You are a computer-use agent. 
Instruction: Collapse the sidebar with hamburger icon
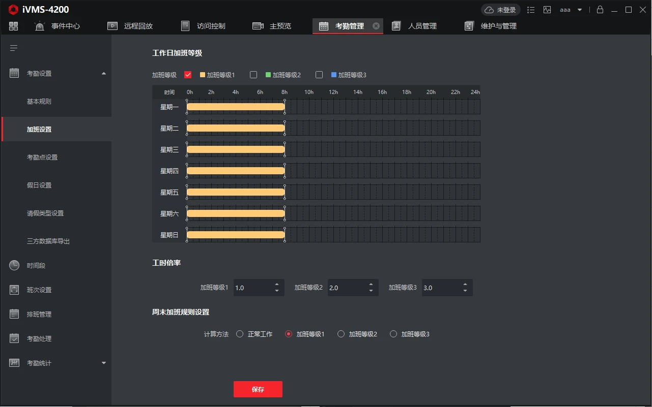tap(14, 48)
